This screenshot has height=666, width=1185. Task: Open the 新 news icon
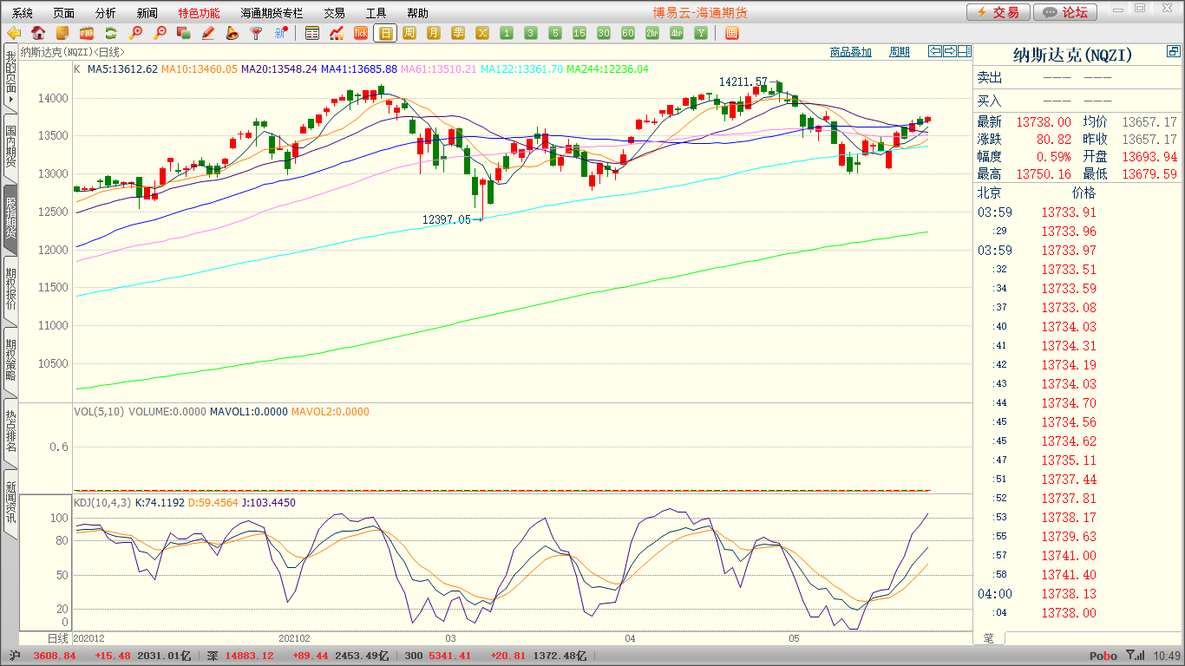pos(281,33)
